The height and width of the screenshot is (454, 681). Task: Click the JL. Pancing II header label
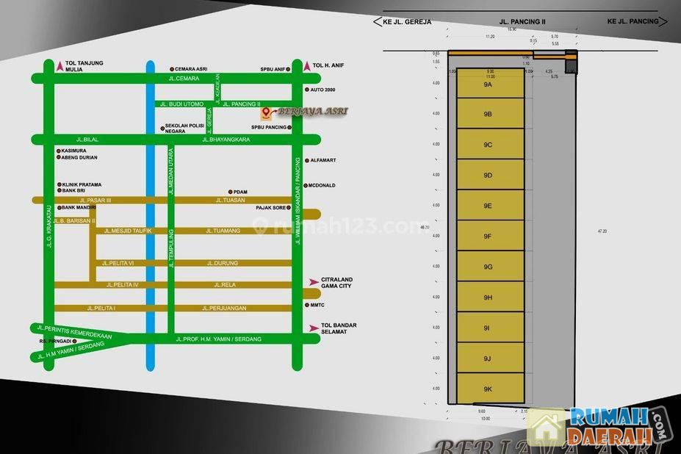522,22
